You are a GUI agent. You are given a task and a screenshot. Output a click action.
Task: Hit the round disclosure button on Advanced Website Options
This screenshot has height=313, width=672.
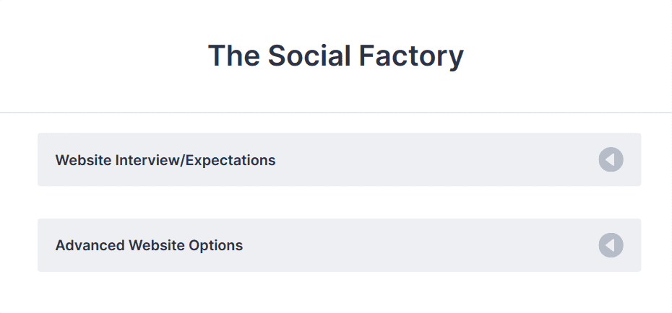611,245
